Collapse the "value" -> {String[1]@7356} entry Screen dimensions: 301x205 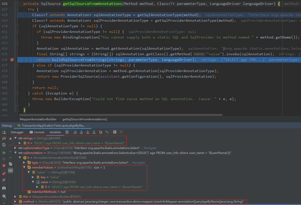pos(28,172)
